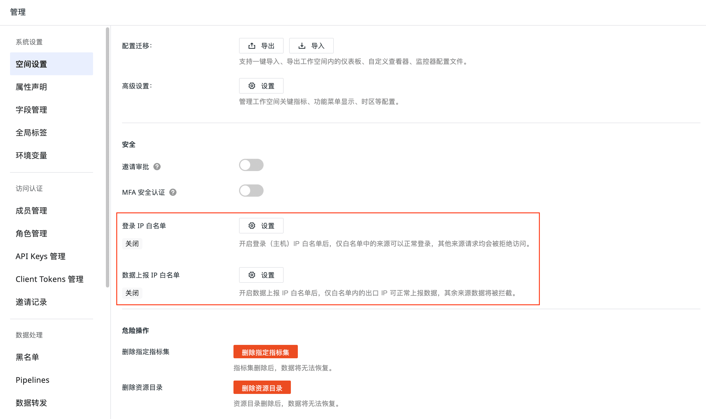Viewport: 706px width, 419px height.
Task: Click gear icon for 登录 IP 白名单
Action: pos(252,226)
